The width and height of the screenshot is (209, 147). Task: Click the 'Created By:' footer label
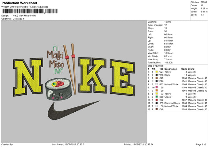7,144
